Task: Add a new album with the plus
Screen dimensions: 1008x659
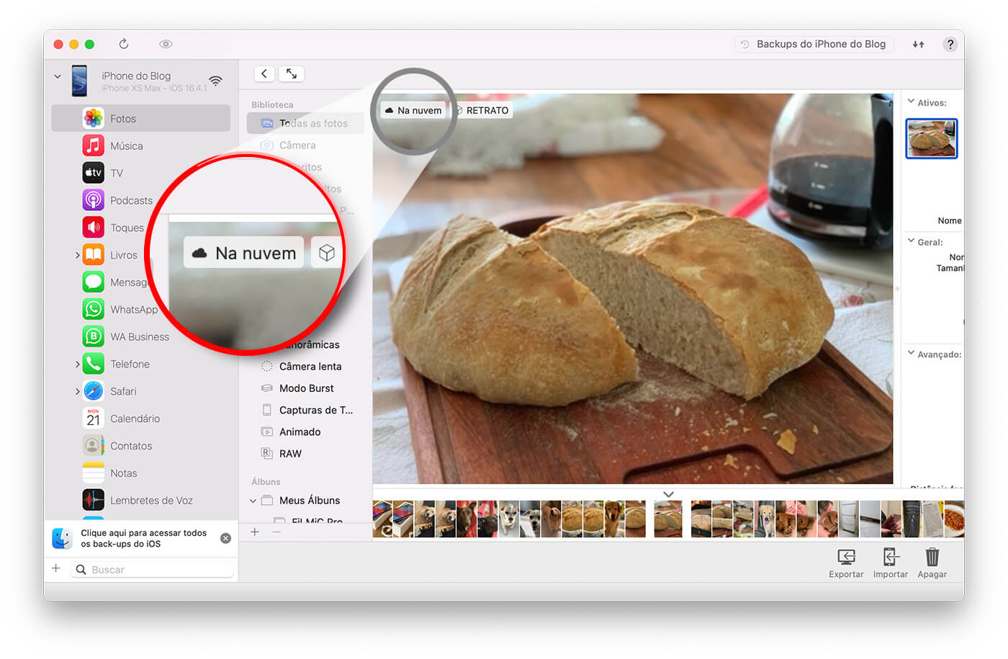Action: click(x=255, y=532)
